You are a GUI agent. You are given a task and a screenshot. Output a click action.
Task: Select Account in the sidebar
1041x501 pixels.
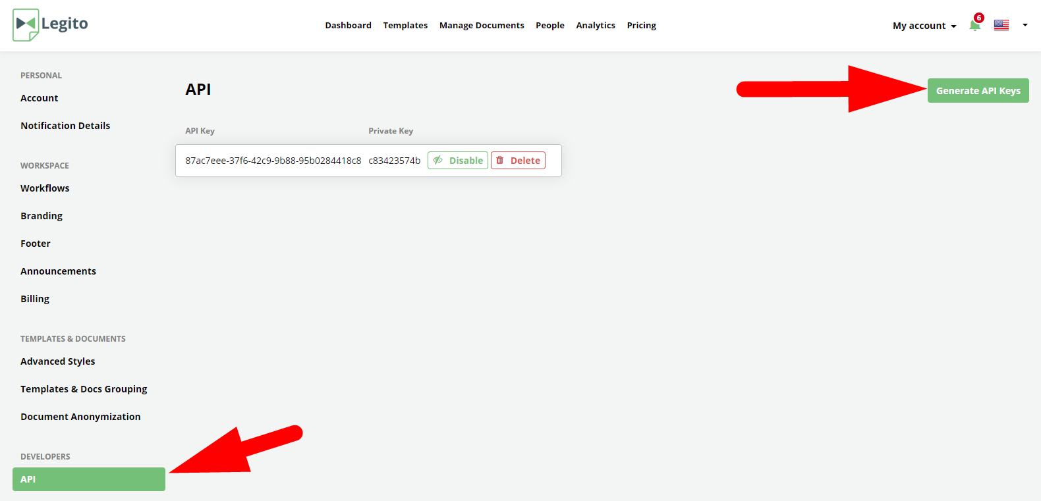click(40, 98)
